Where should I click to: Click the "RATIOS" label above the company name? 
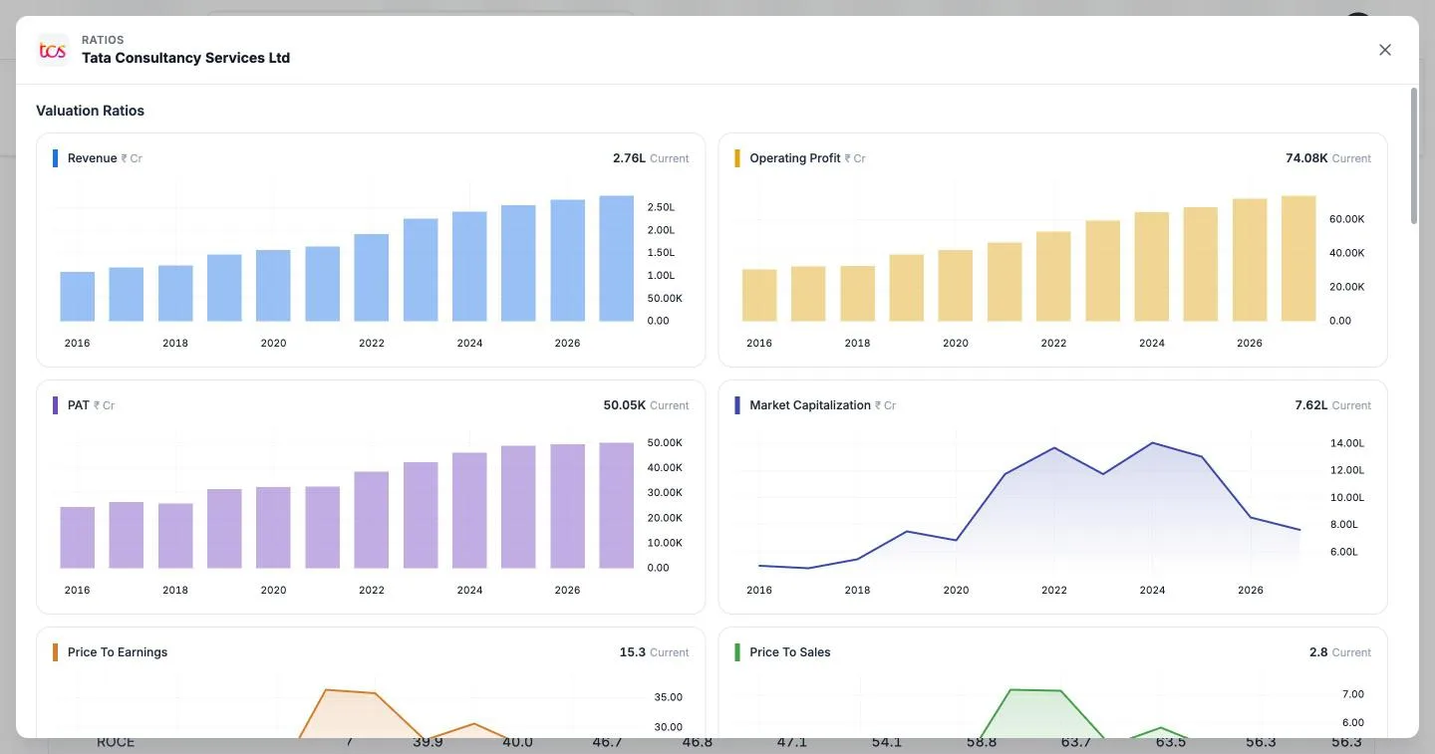(x=103, y=40)
